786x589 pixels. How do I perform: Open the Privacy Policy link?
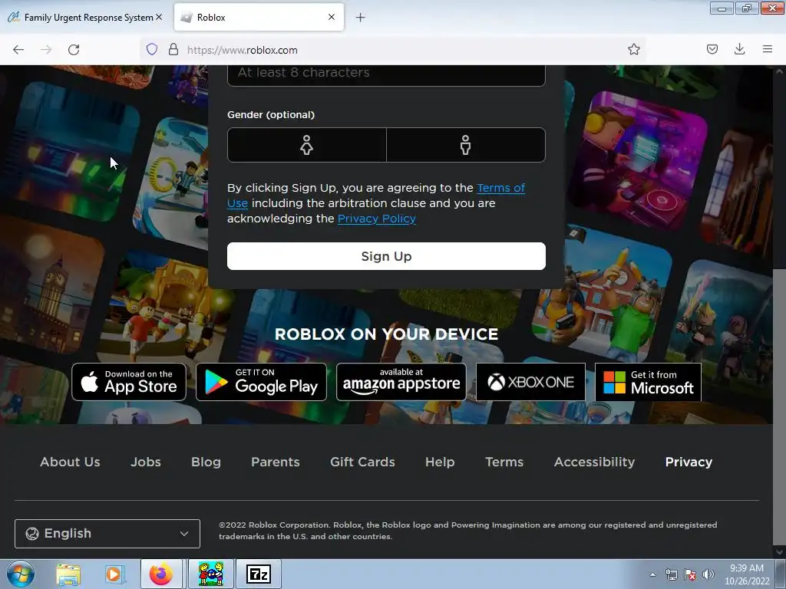click(x=376, y=219)
